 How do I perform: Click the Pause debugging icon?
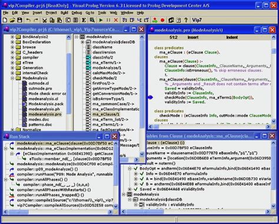108,20
